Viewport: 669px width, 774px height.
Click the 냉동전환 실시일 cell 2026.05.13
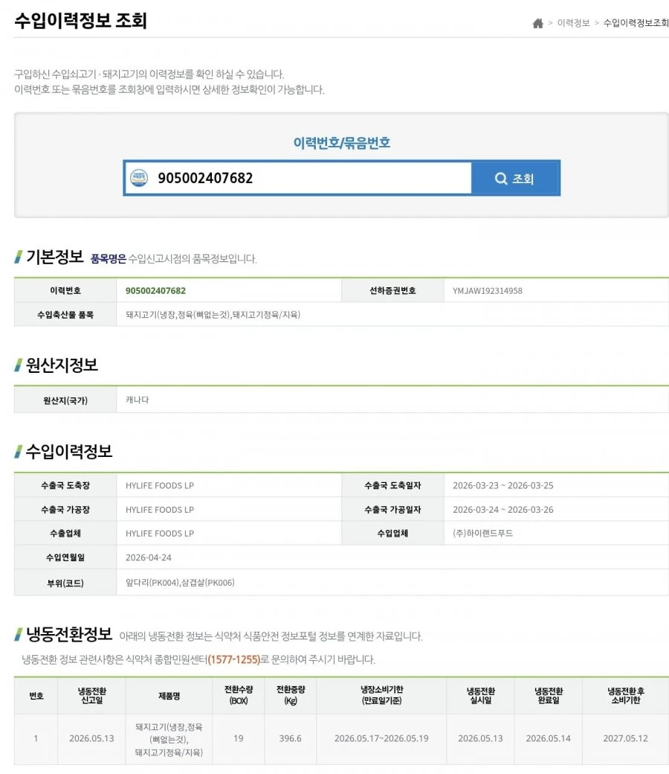tap(480, 738)
